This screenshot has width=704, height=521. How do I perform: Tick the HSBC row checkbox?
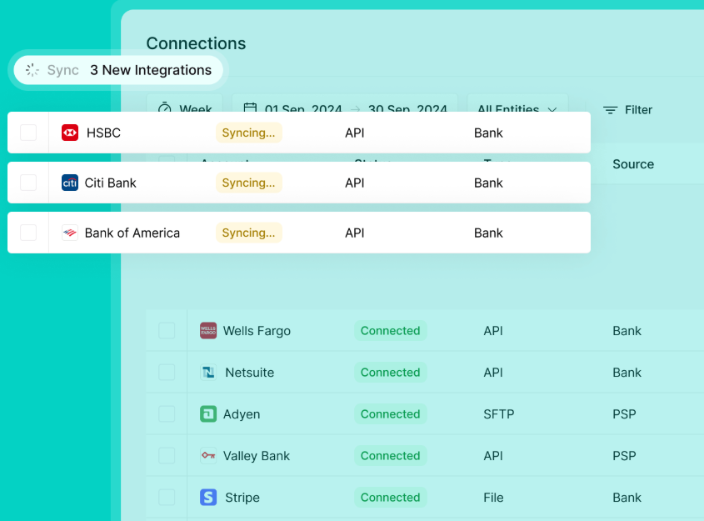(x=28, y=133)
